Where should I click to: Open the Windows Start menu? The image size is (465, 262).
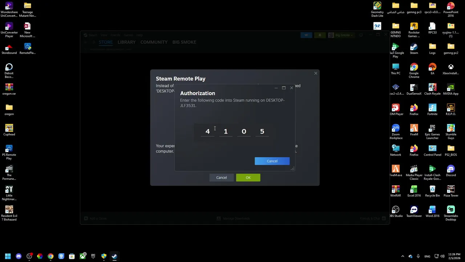[x=8, y=256]
